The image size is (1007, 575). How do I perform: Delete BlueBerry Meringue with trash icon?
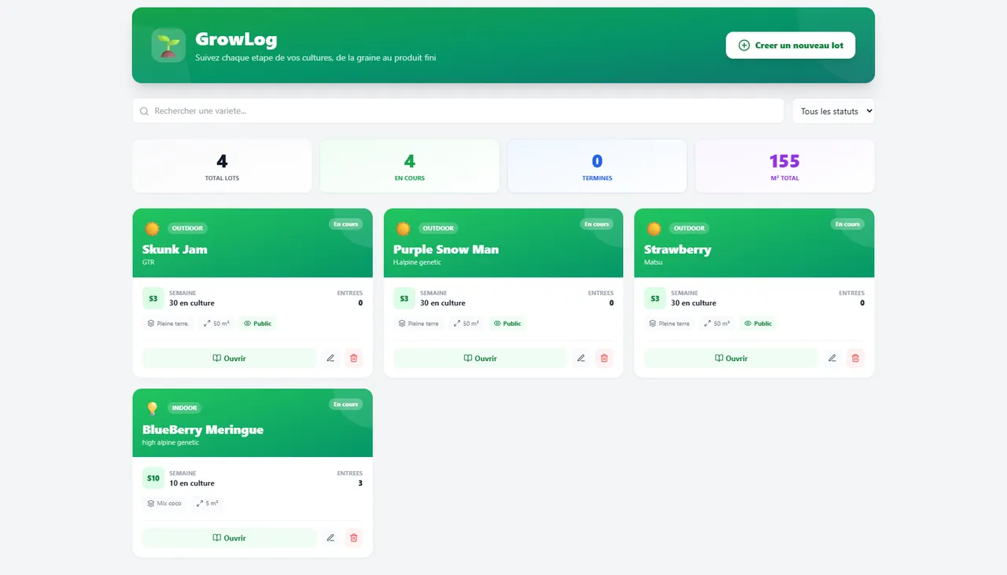(353, 538)
